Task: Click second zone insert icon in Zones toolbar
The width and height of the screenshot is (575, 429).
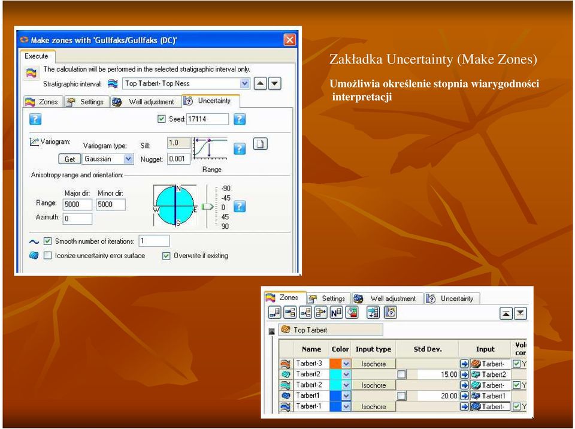Action: [x=290, y=313]
